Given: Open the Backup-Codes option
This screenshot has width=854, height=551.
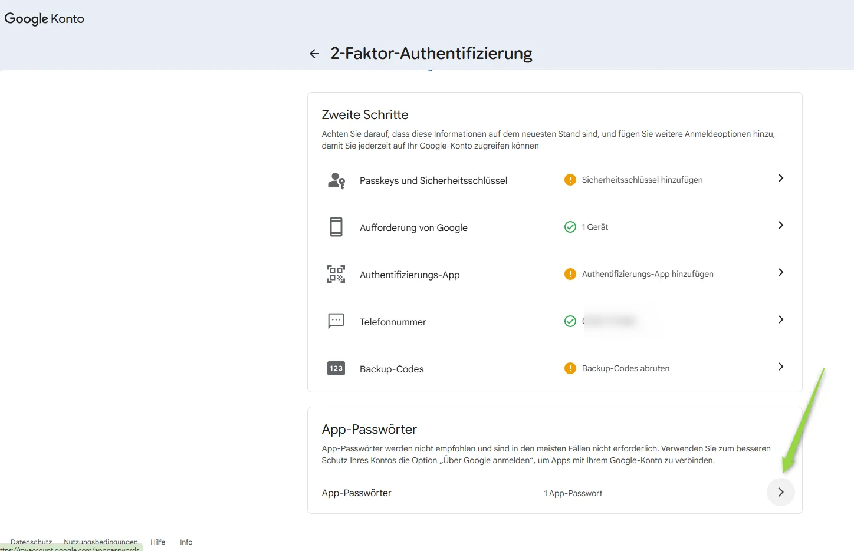Looking at the screenshot, I should [392, 369].
